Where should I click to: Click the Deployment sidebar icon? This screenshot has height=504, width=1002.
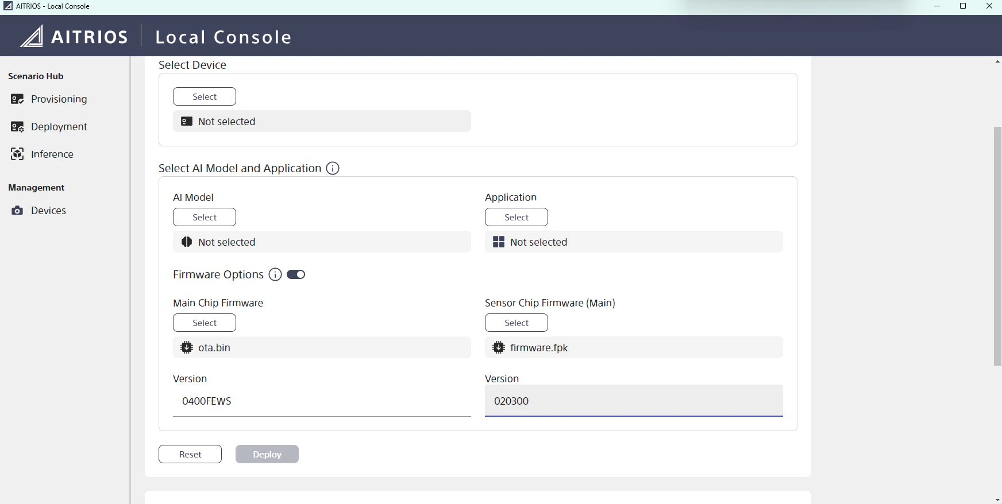tap(17, 127)
